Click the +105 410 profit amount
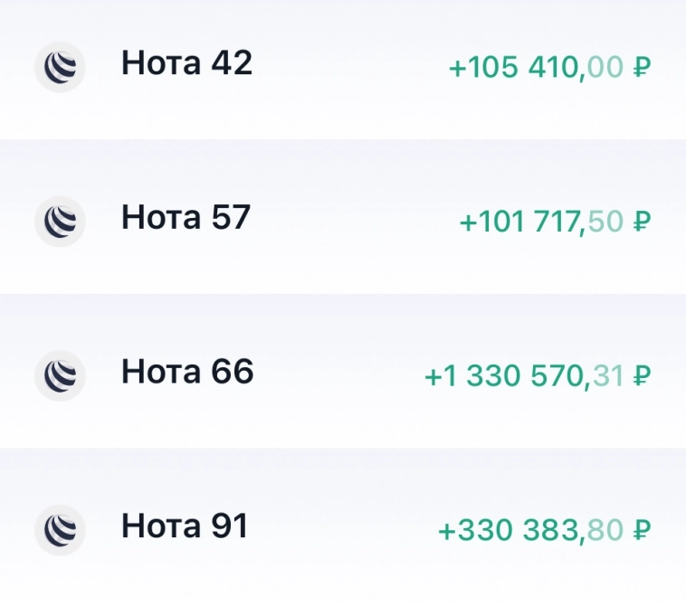This screenshot has height=606, width=686. coord(514,68)
